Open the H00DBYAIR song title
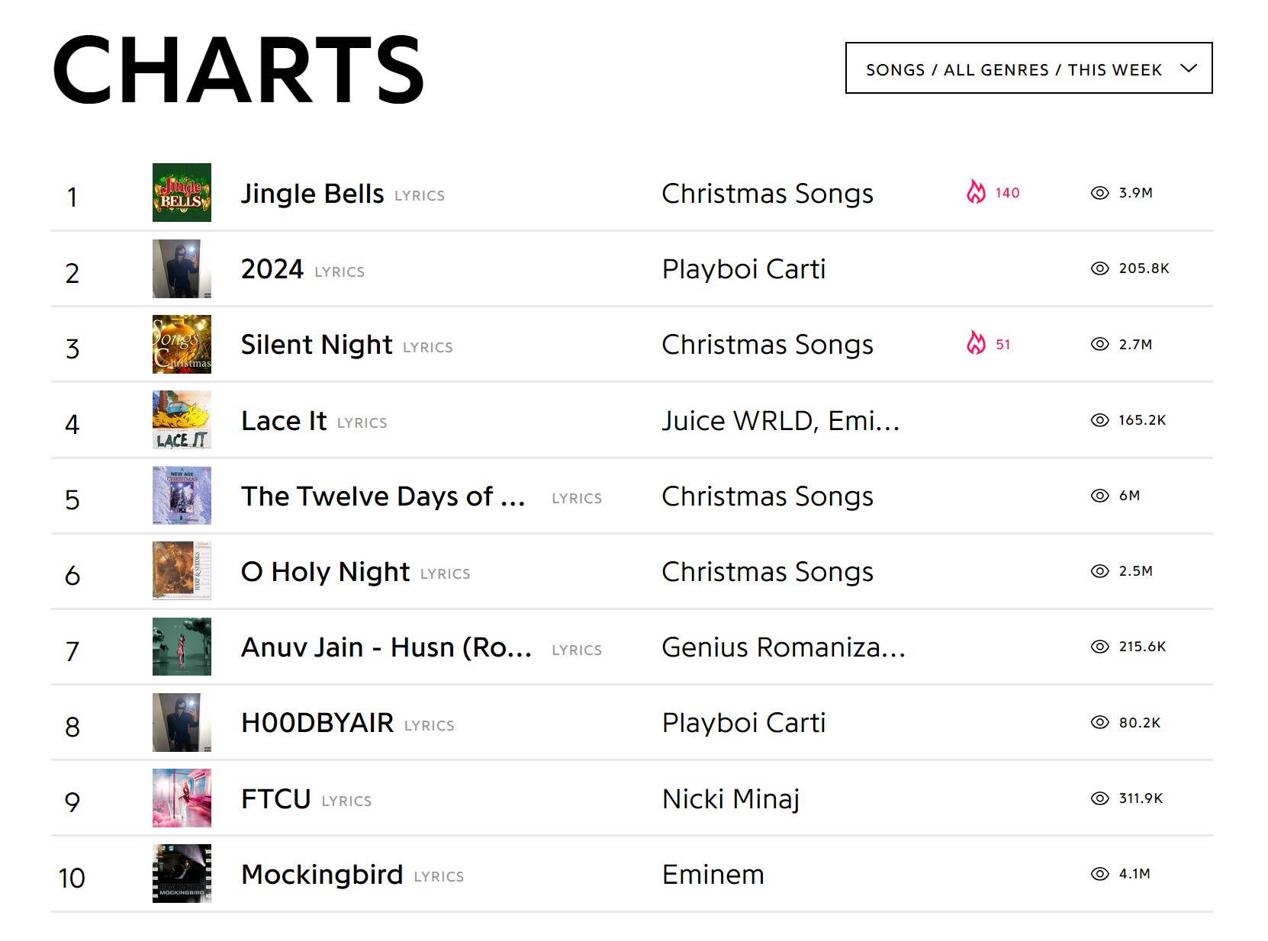Image resolution: width=1268 pixels, height=941 pixels. (317, 723)
